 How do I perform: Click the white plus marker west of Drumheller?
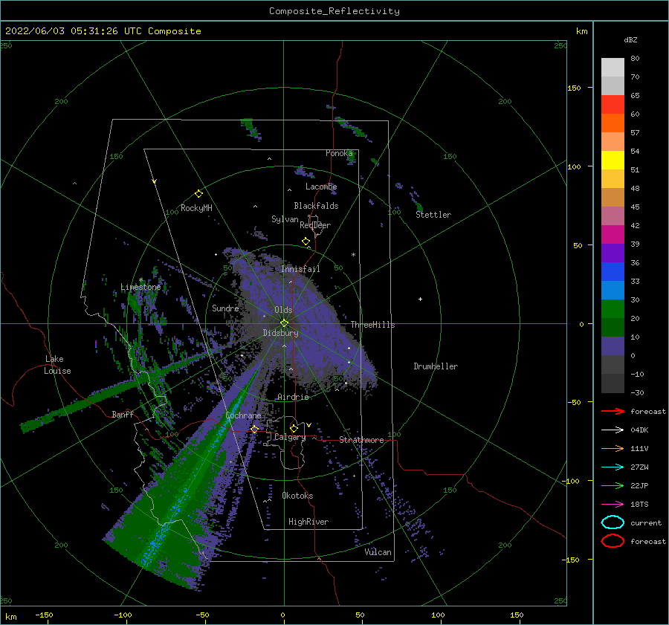point(420,299)
